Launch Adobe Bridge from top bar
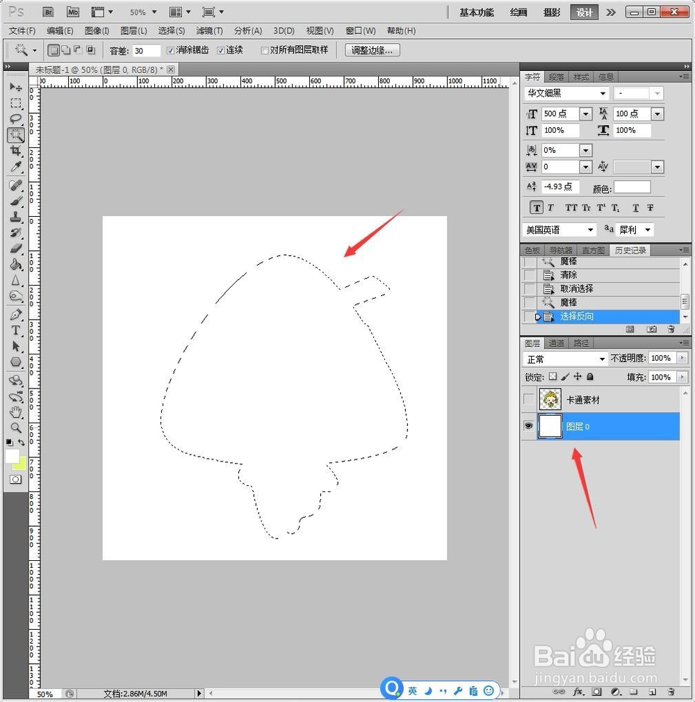Screen dimensions: 695x702 [x=49, y=12]
